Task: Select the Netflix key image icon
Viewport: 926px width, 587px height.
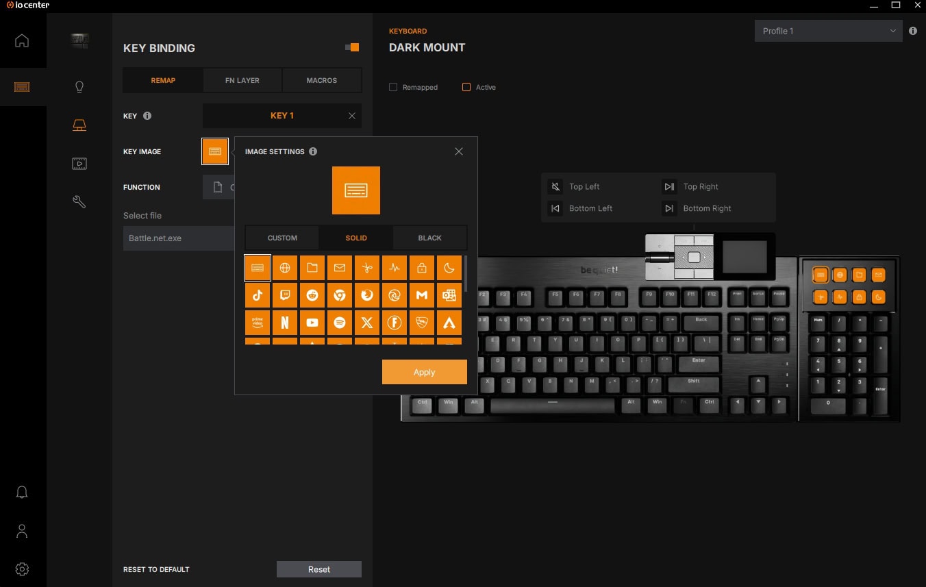Action: pyautogui.click(x=285, y=323)
